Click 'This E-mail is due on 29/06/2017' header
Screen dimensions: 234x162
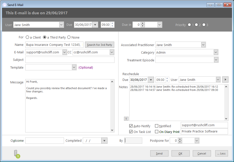[x=36, y=13]
